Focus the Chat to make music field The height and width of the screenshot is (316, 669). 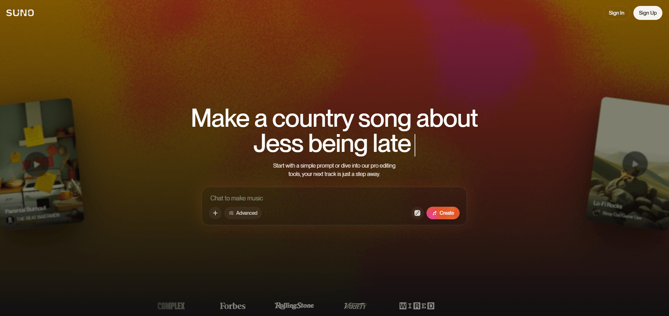coord(334,198)
